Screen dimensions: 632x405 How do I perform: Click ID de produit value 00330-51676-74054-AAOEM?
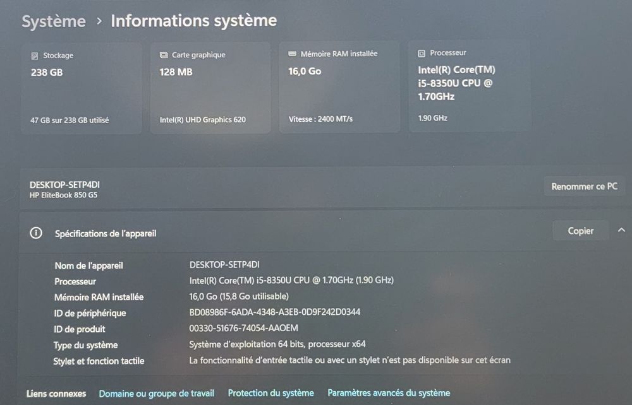tap(244, 328)
